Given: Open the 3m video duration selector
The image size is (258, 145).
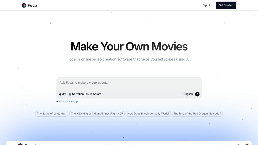Looking at the screenshot, I should pos(63,94).
